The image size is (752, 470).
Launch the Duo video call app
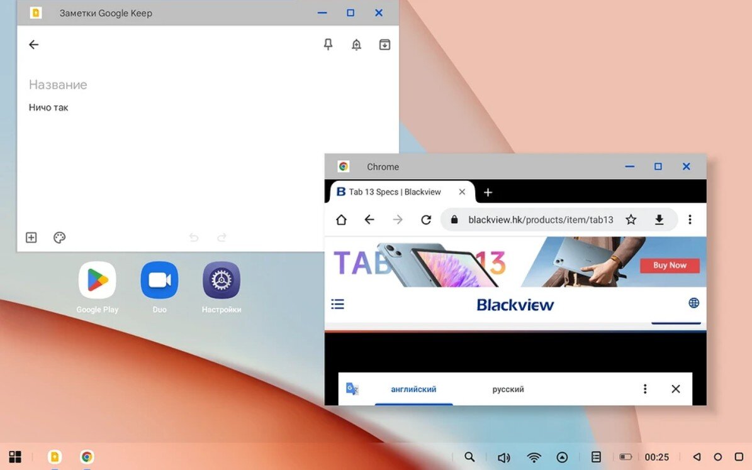click(159, 280)
